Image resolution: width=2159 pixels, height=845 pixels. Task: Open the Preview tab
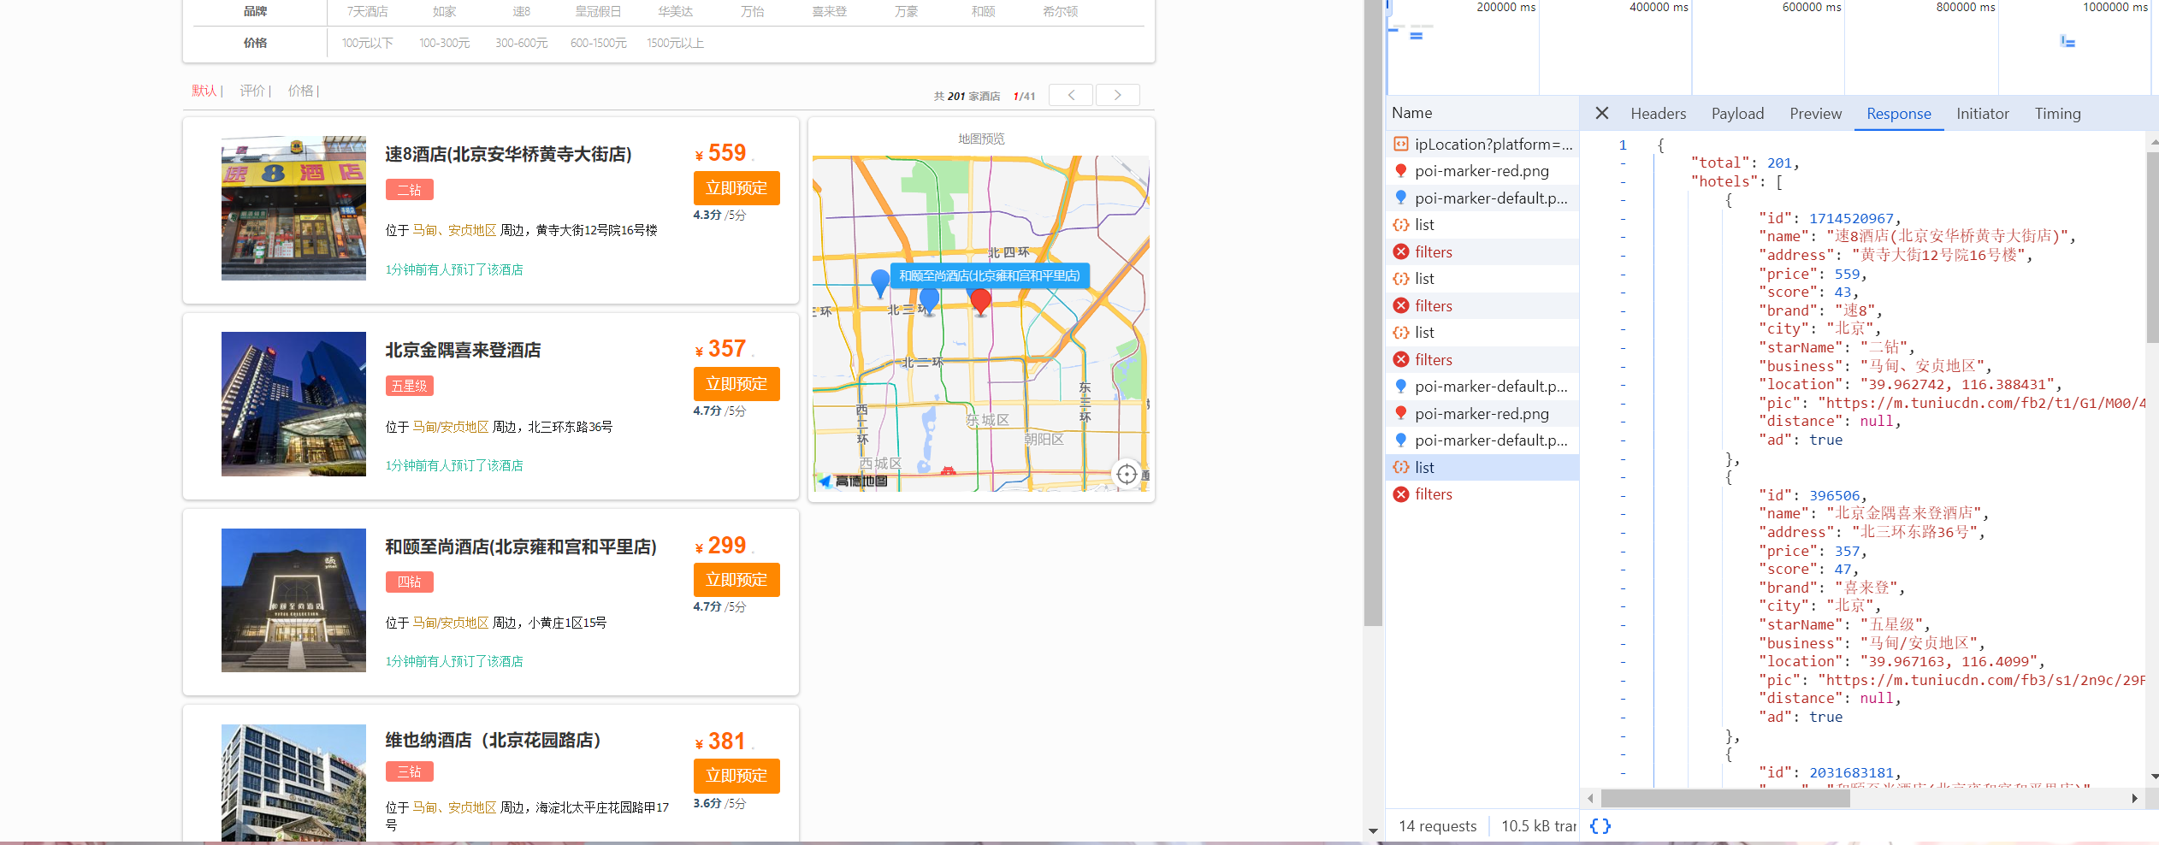click(x=1815, y=114)
